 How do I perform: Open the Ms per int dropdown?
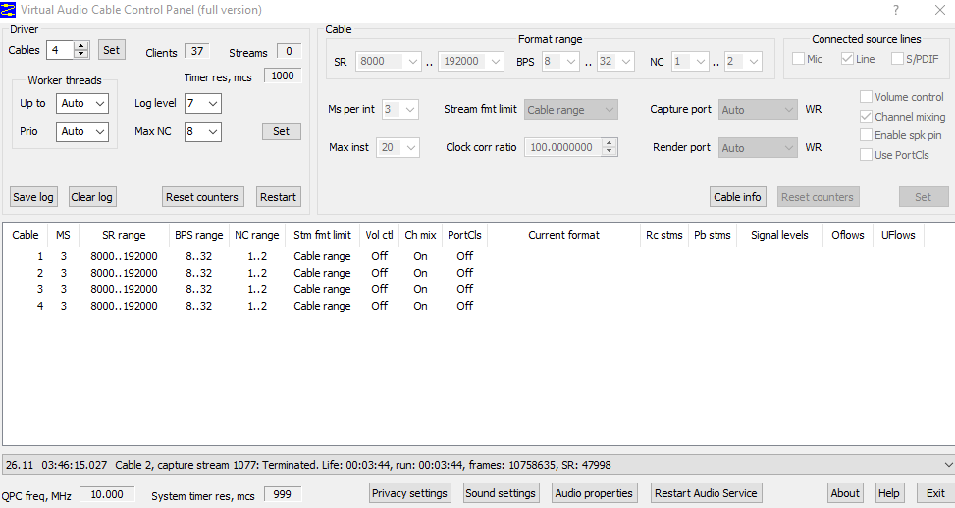point(400,110)
